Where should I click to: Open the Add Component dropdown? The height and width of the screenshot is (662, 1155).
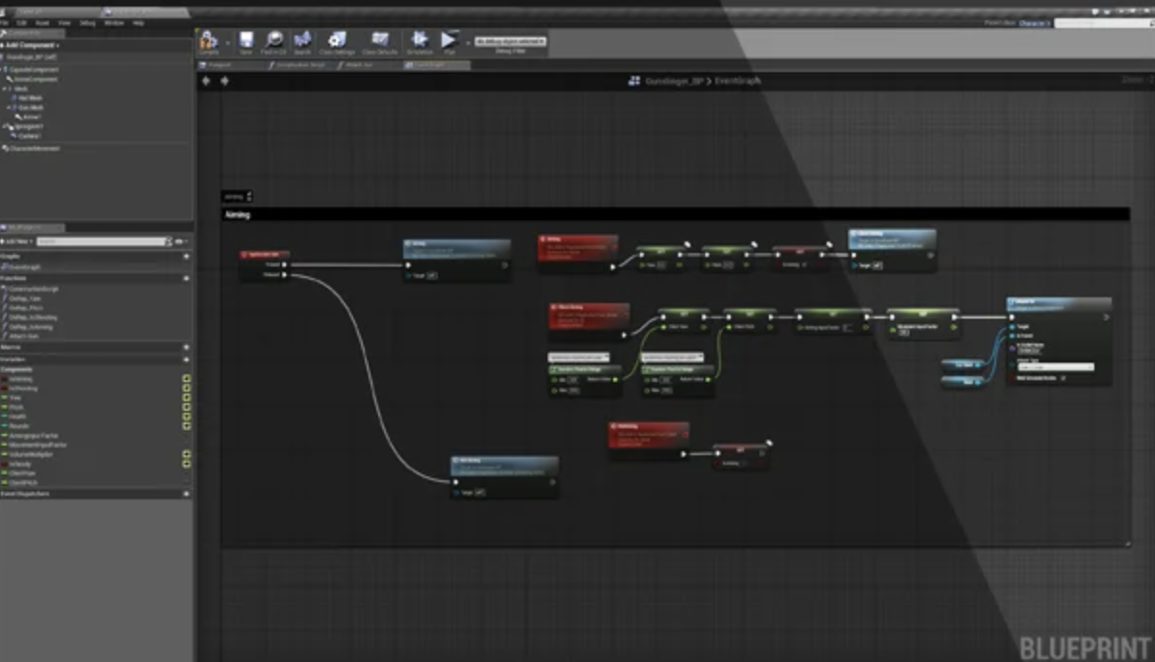point(32,45)
